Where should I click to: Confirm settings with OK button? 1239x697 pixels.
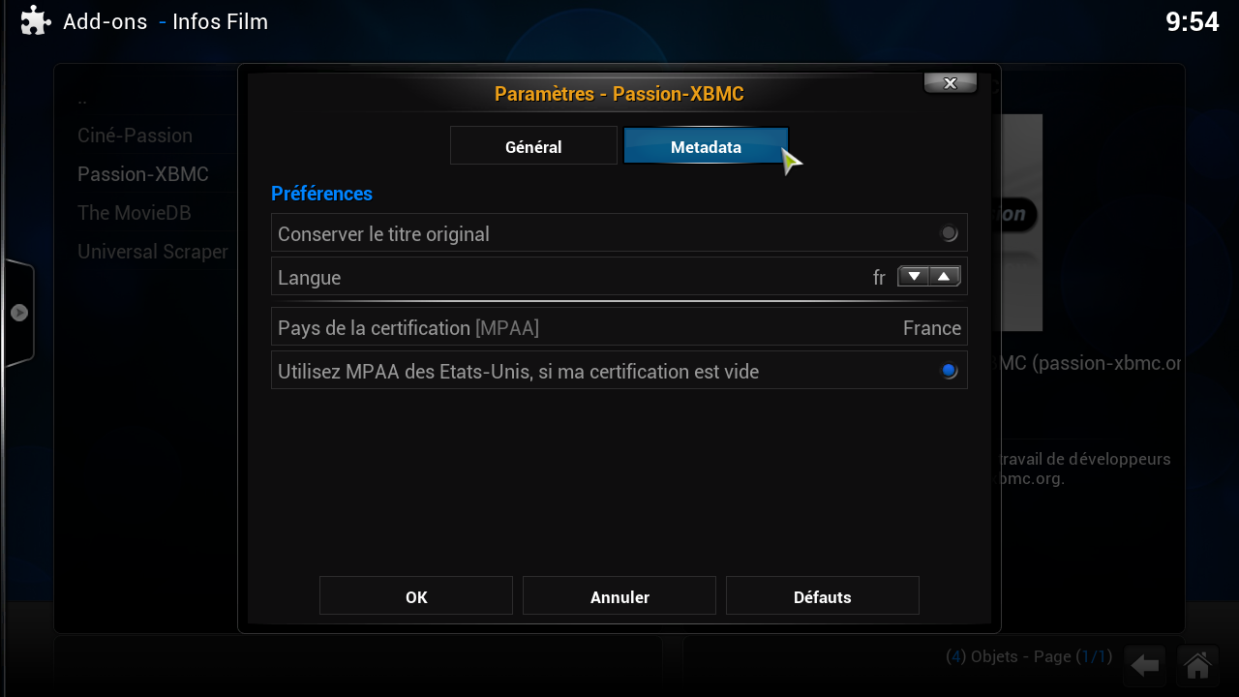pos(416,596)
